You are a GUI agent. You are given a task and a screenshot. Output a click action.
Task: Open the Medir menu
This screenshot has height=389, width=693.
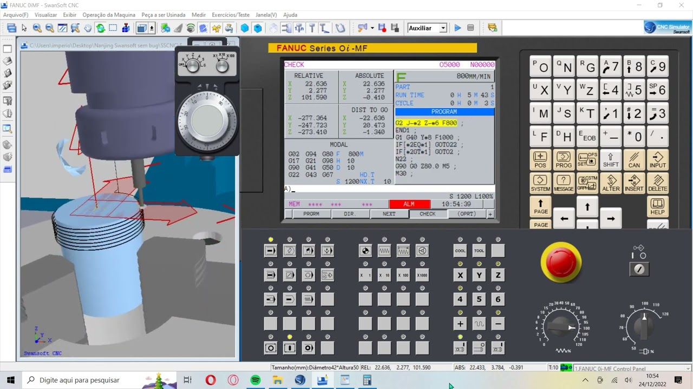pos(199,15)
